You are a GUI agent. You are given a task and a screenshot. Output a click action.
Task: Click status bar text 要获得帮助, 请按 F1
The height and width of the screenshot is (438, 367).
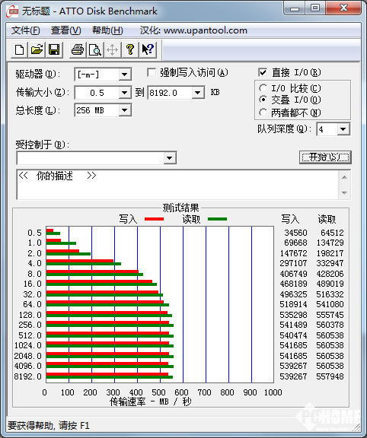tap(49, 426)
